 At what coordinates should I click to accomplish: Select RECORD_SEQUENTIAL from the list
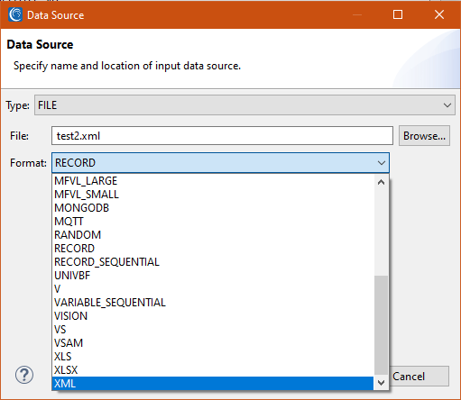click(x=213, y=262)
